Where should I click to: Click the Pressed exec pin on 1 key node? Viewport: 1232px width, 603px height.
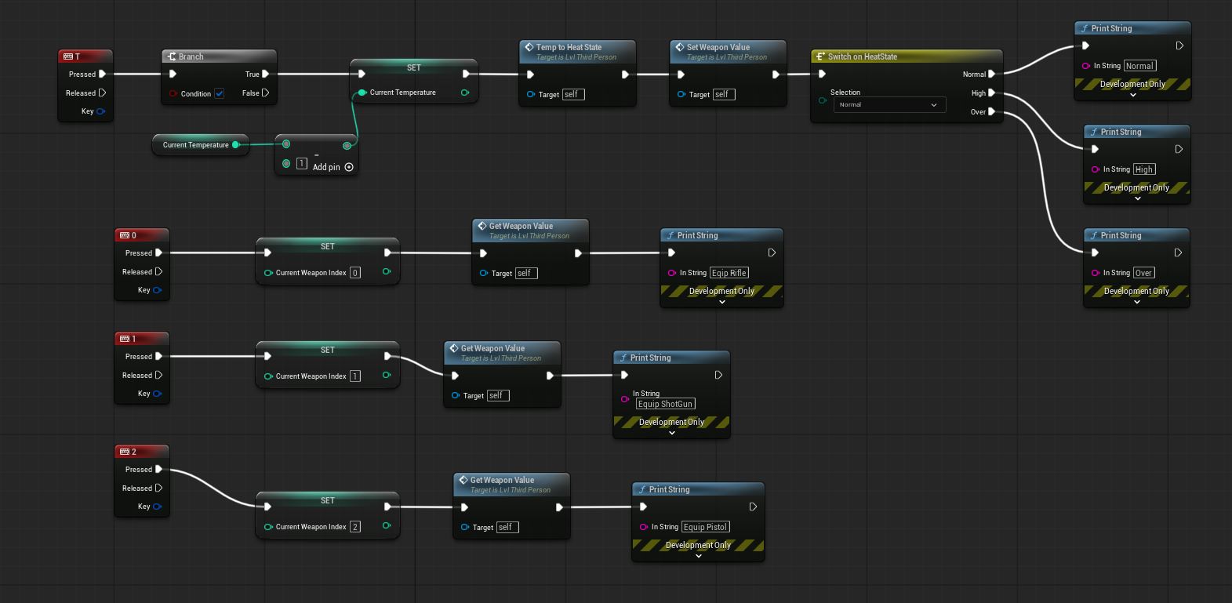pyautogui.click(x=158, y=356)
